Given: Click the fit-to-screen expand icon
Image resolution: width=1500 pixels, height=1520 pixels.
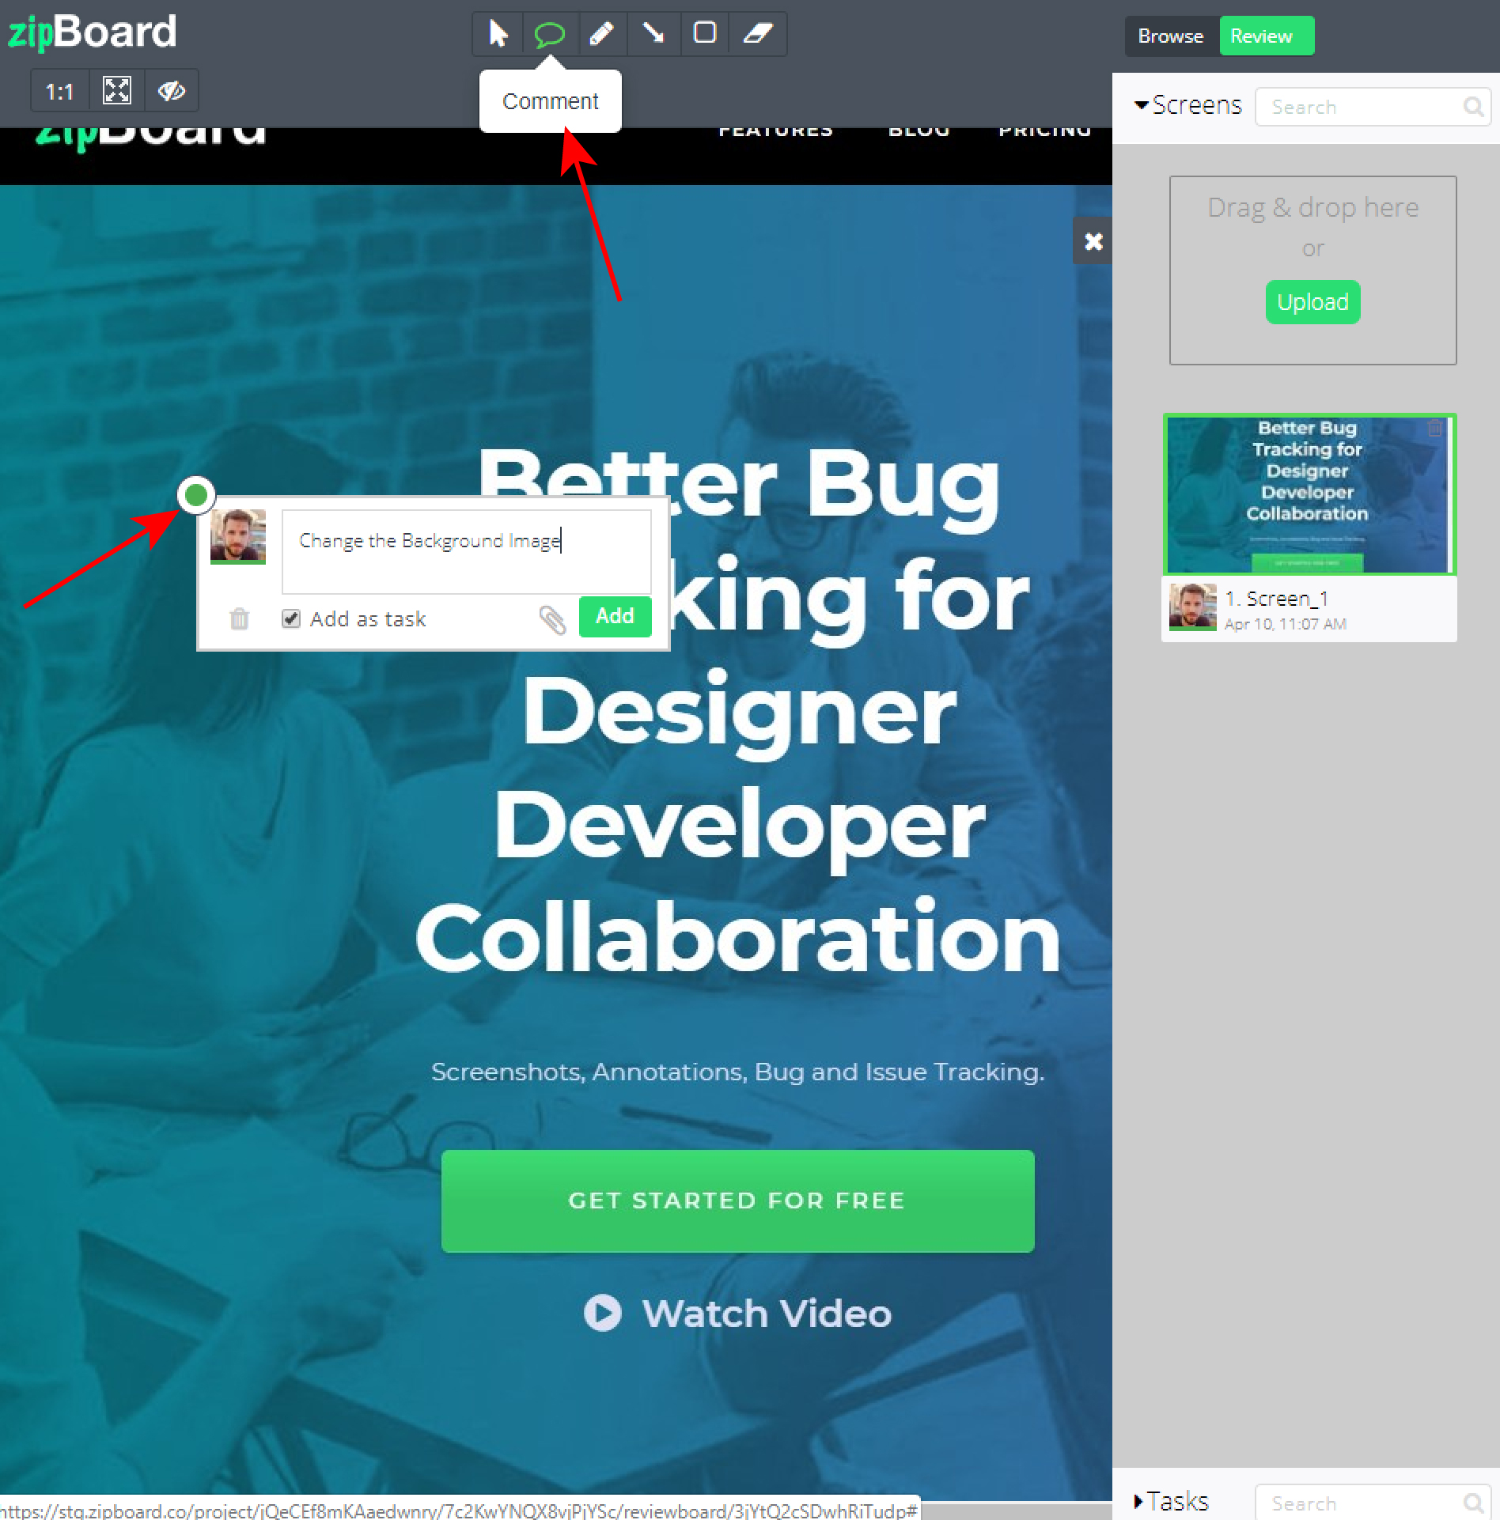Looking at the screenshot, I should coord(117,91).
